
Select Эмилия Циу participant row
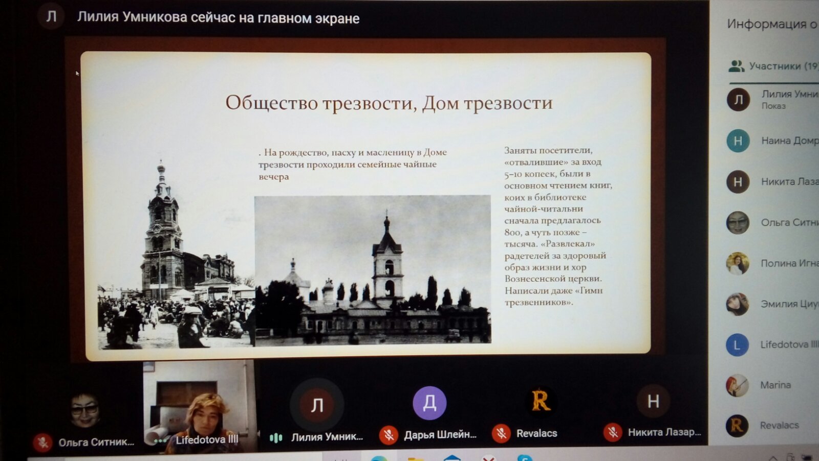[x=772, y=304]
